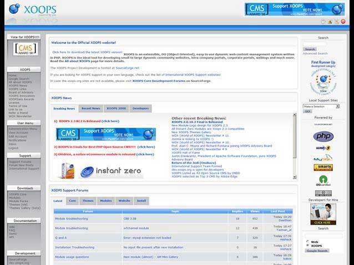This screenshot has width=354, height=265.
Task: Click the XOOPS logo in the header
Action: (33, 10)
